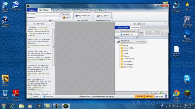The image size is (195, 109).
Task: Toggle the Docked mode button
Action: point(140,97)
